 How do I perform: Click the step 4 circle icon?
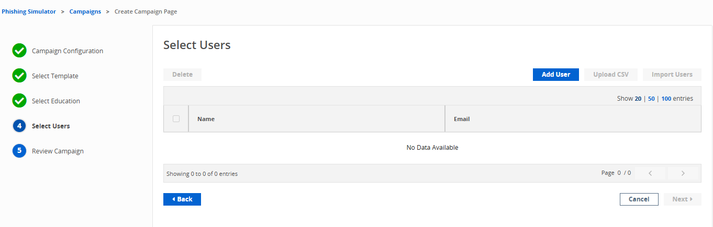19,126
